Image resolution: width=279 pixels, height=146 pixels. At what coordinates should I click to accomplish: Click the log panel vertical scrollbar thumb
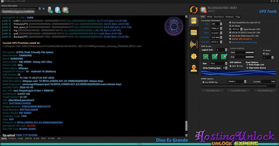click(x=186, y=126)
